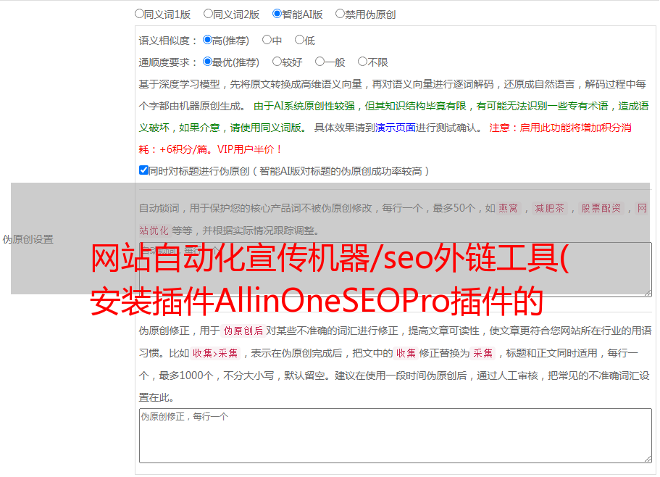Set 语义相似度 to 高(推荐)

pos(207,40)
